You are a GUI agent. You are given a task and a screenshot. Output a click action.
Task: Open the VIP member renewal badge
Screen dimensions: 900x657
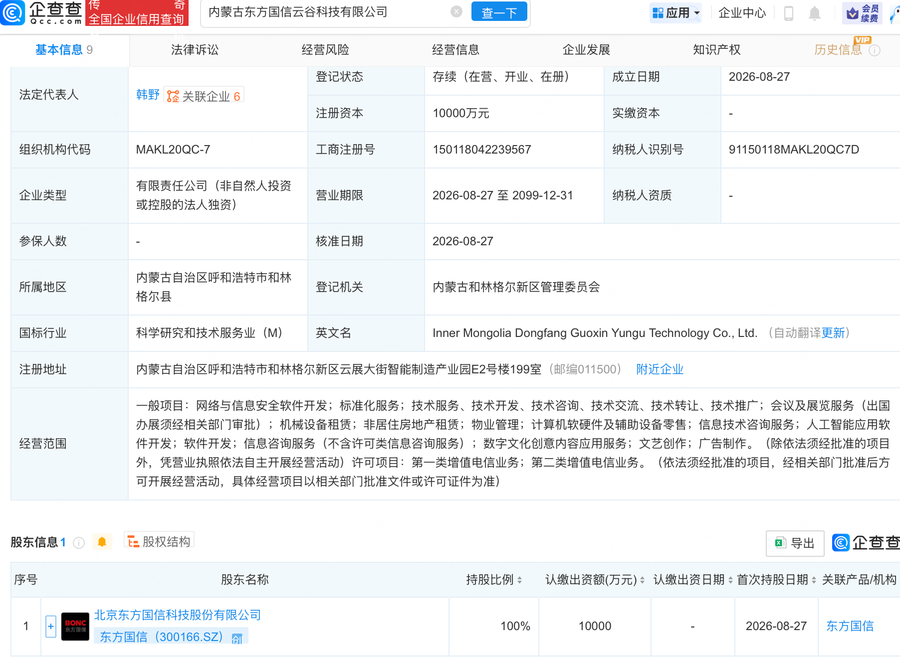coord(862,13)
